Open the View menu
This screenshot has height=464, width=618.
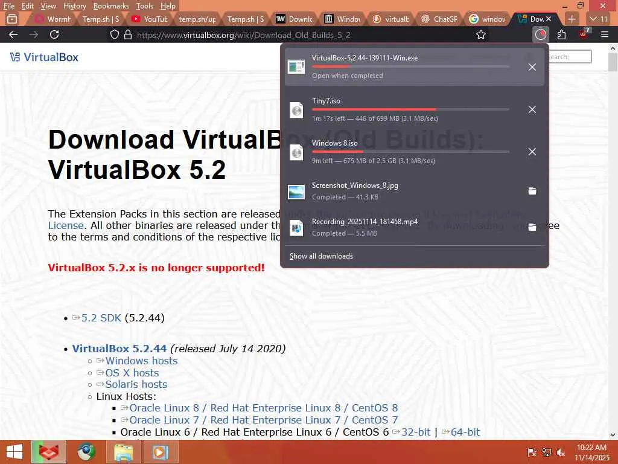pos(48,6)
